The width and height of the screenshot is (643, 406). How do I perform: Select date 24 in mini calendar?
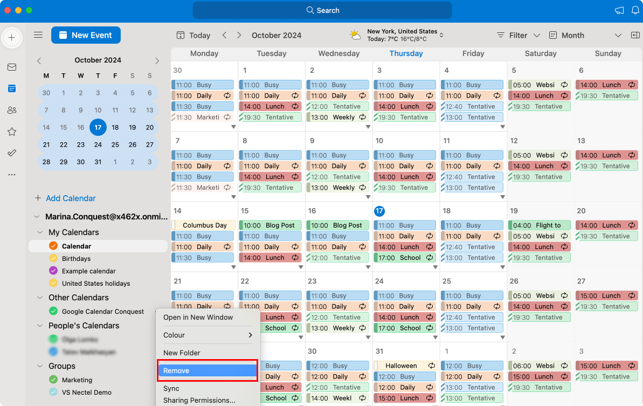coord(98,144)
